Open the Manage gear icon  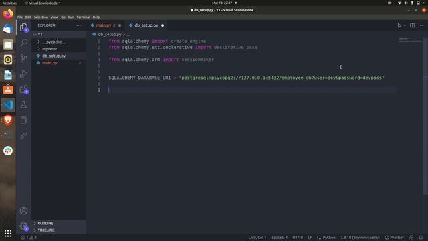(24, 226)
